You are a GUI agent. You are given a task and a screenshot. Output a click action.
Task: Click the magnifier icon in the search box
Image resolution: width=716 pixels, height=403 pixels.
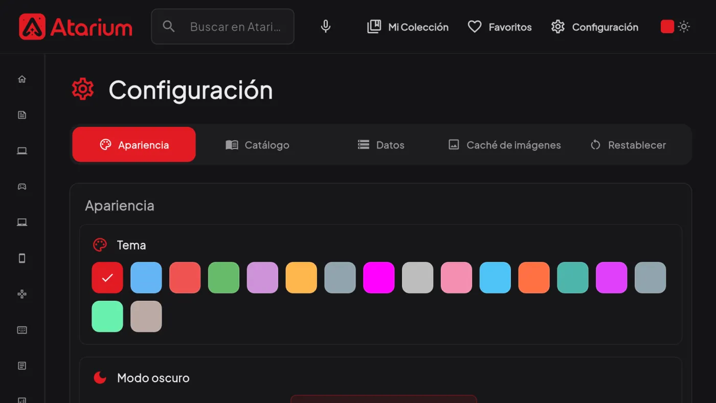[x=169, y=27]
